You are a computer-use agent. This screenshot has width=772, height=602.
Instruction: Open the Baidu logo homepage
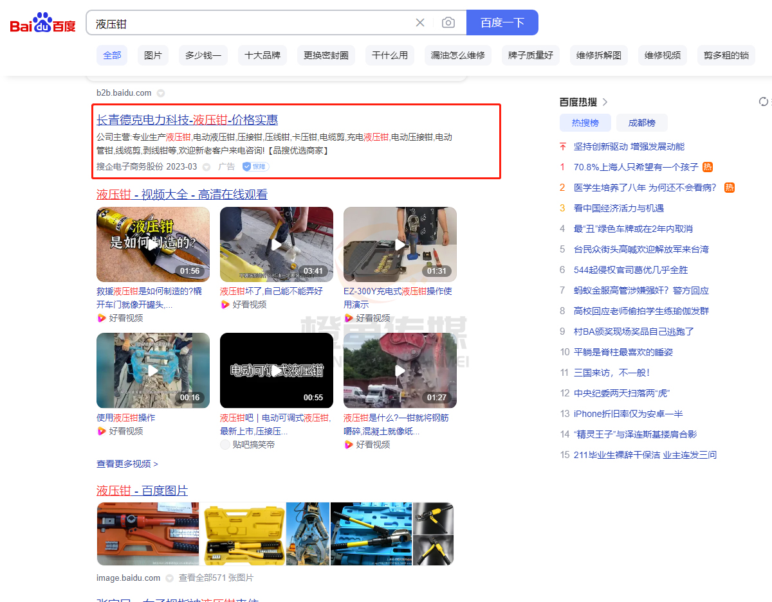pyautogui.click(x=42, y=23)
